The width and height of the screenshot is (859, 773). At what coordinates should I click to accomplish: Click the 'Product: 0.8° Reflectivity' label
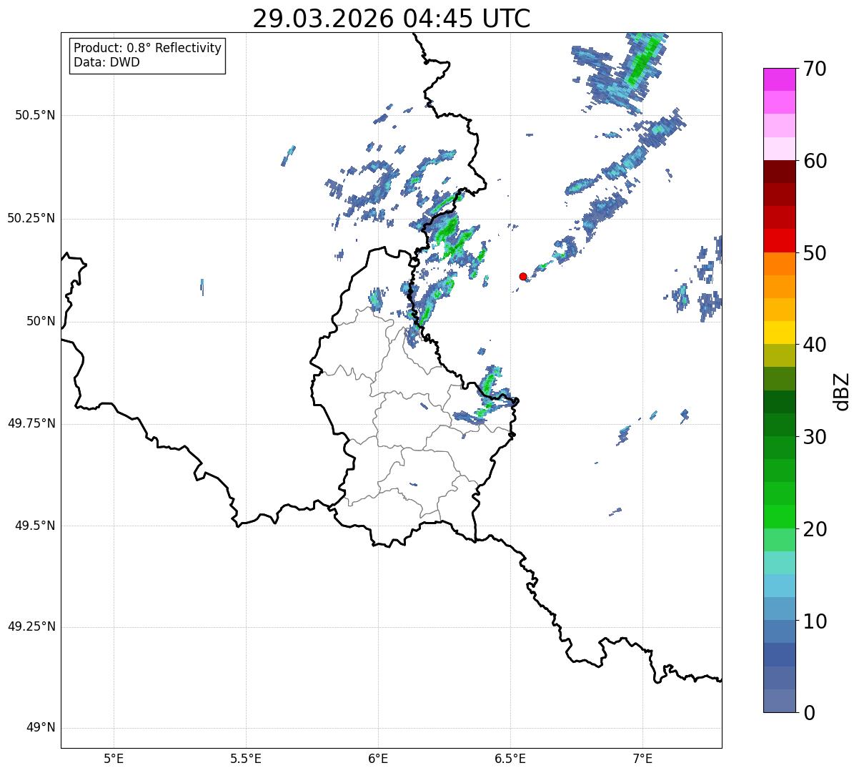tap(147, 48)
